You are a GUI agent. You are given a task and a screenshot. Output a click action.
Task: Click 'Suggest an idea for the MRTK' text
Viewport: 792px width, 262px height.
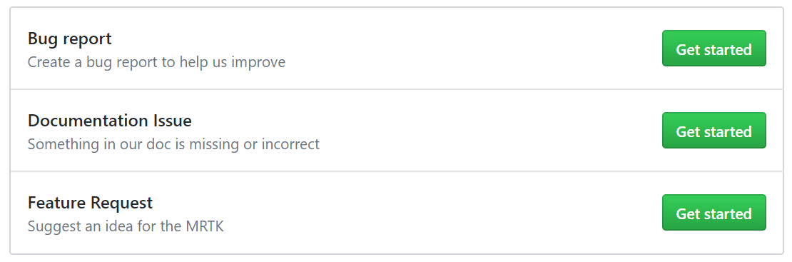click(126, 226)
